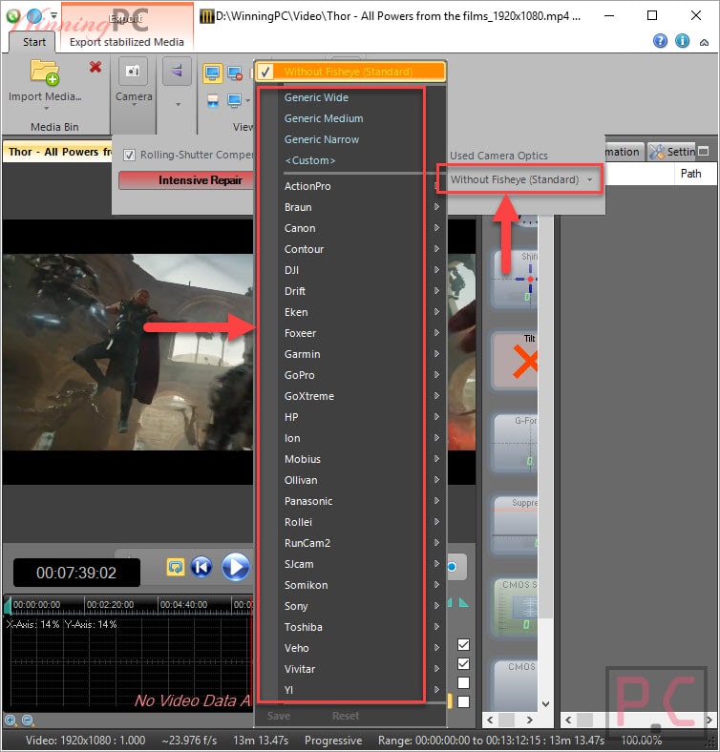This screenshot has width=720, height=752.
Task: Select the highlighted monitor view icon
Action: [212, 73]
